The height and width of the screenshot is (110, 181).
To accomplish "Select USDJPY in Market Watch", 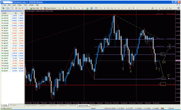I will coord(12,31).
